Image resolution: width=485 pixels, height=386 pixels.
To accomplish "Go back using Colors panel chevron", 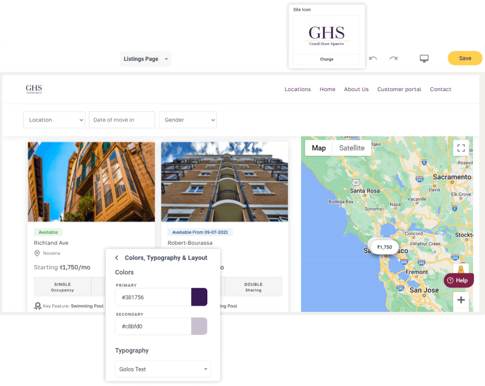I will tap(117, 258).
